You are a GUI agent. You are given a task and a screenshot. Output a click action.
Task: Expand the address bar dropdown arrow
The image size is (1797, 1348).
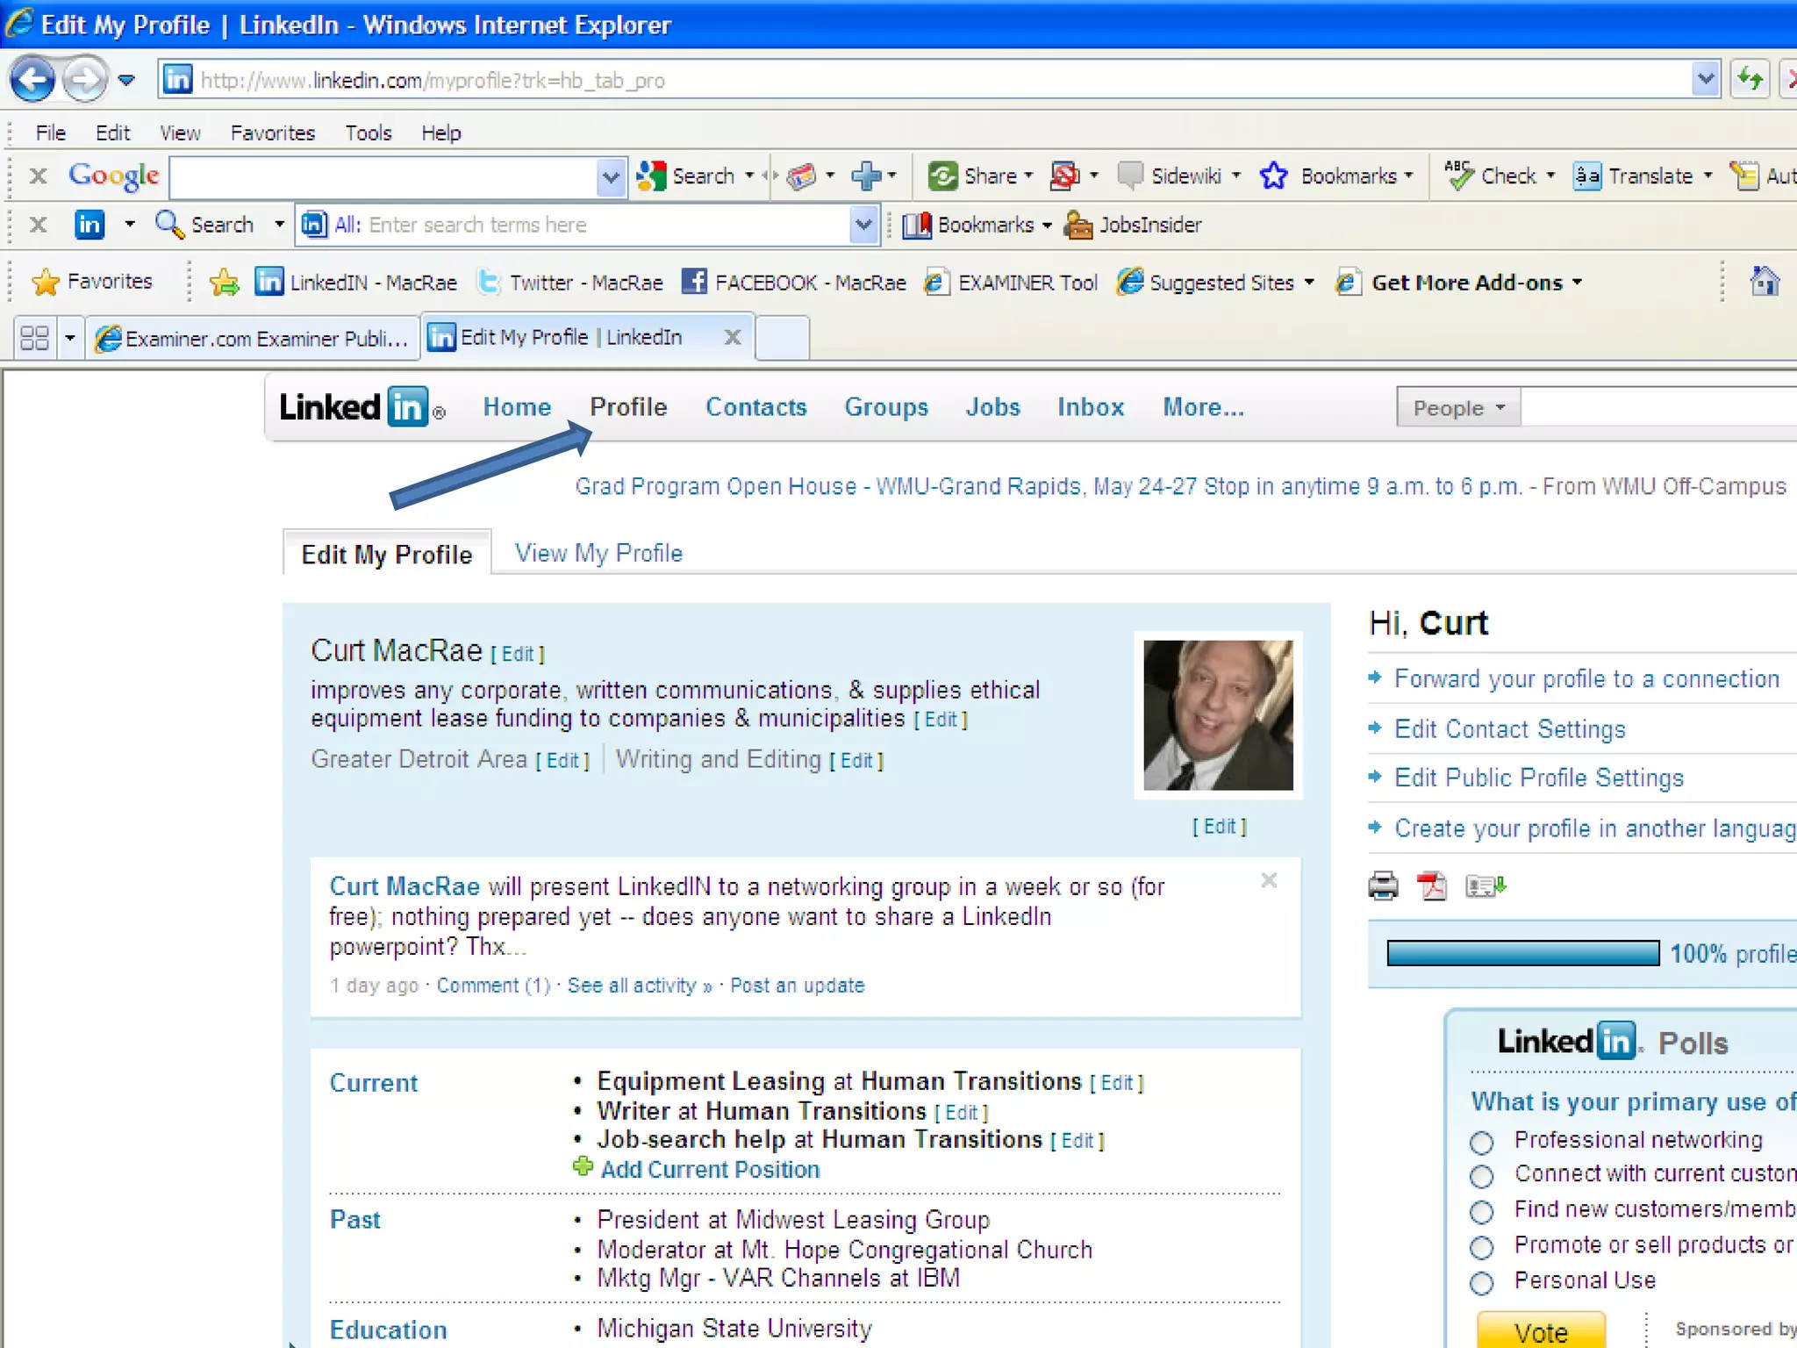(x=1706, y=80)
